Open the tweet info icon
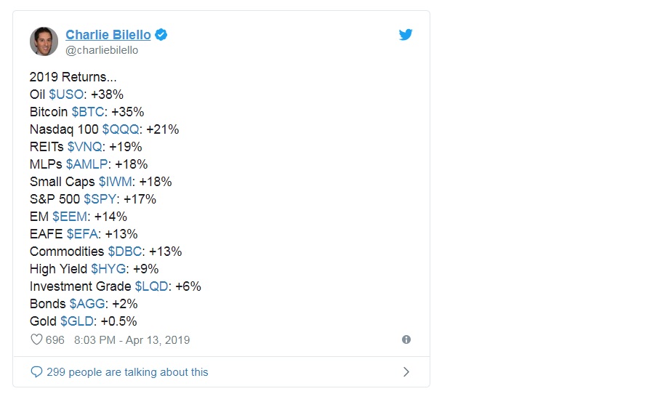Image resolution: width=647 pixels, height=394 pixels. (x=406, y=339)
